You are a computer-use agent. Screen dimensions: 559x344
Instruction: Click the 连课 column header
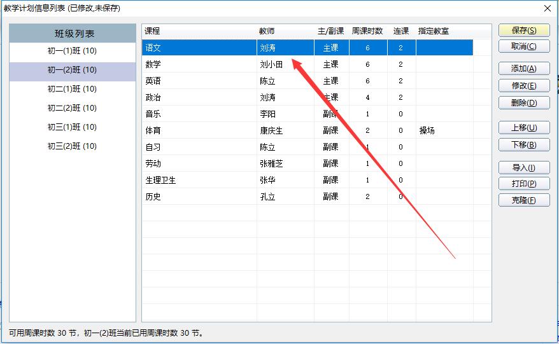(401, 31)
